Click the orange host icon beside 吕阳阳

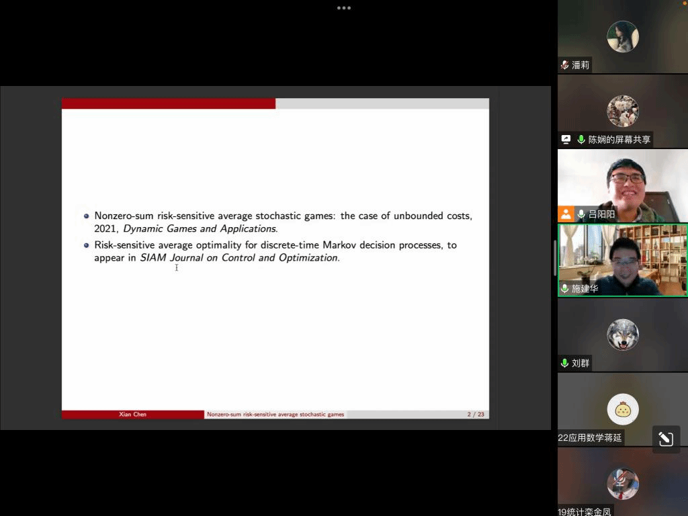pos(566,214)
